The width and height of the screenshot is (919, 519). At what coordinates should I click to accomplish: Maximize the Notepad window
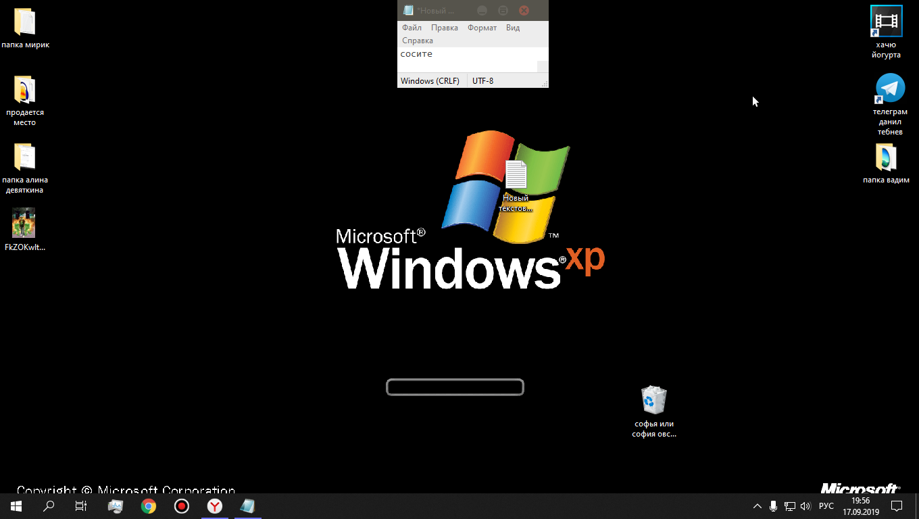(x=503, y=10)
